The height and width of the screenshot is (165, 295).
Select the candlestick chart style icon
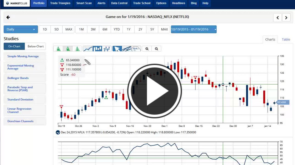[97, 49]
